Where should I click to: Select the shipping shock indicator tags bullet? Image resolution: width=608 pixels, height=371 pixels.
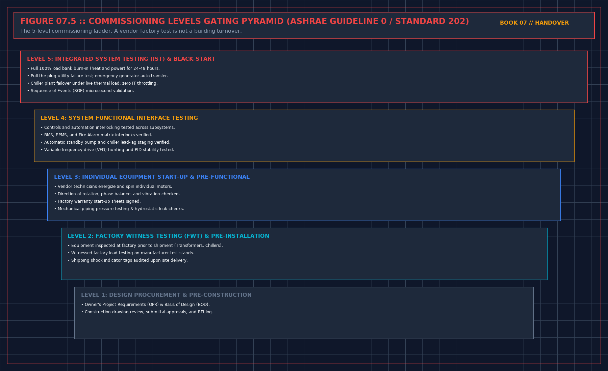pyautogui.click(x=128, y=260)
